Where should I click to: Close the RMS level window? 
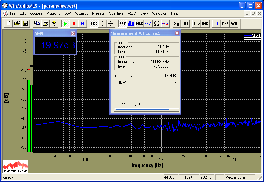point(73,33)
